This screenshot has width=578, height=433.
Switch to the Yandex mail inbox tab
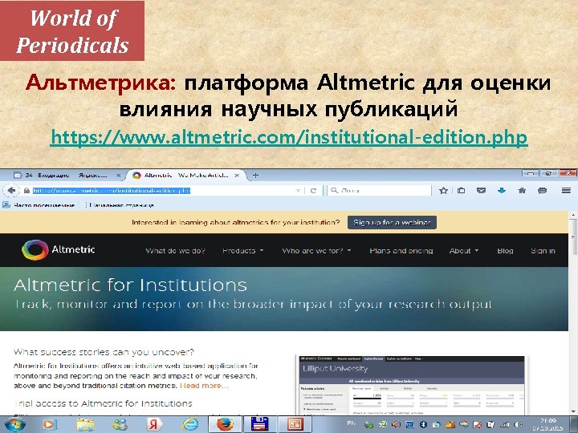coord(67,176)
